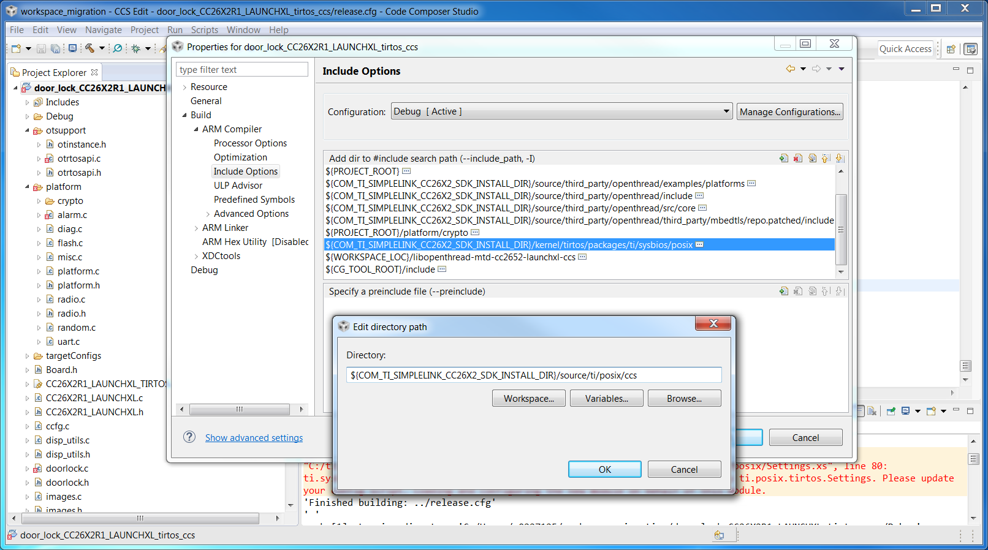Click the Quick Access search field
988x550 pixels.
[x=905, y=49]
